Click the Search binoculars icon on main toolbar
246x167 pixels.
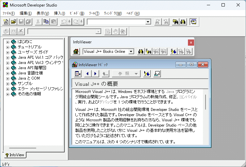(183, 22)
